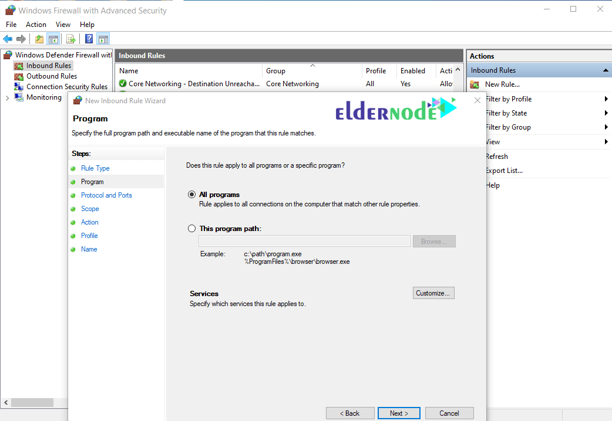Select the Windows Defender Firewall root node icon
Viewport: 612px width, 421px height.
(7, 55)
